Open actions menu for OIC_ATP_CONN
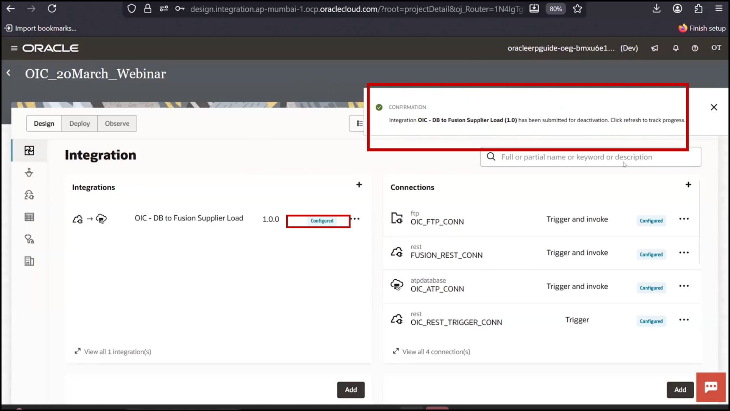The height and width of the screenshot is (411, 730). (684, 286)
